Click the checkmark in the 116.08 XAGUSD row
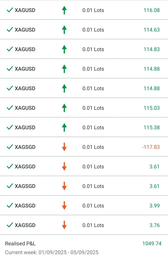This screenshot has width=168, height=260. tap(10, 10)
